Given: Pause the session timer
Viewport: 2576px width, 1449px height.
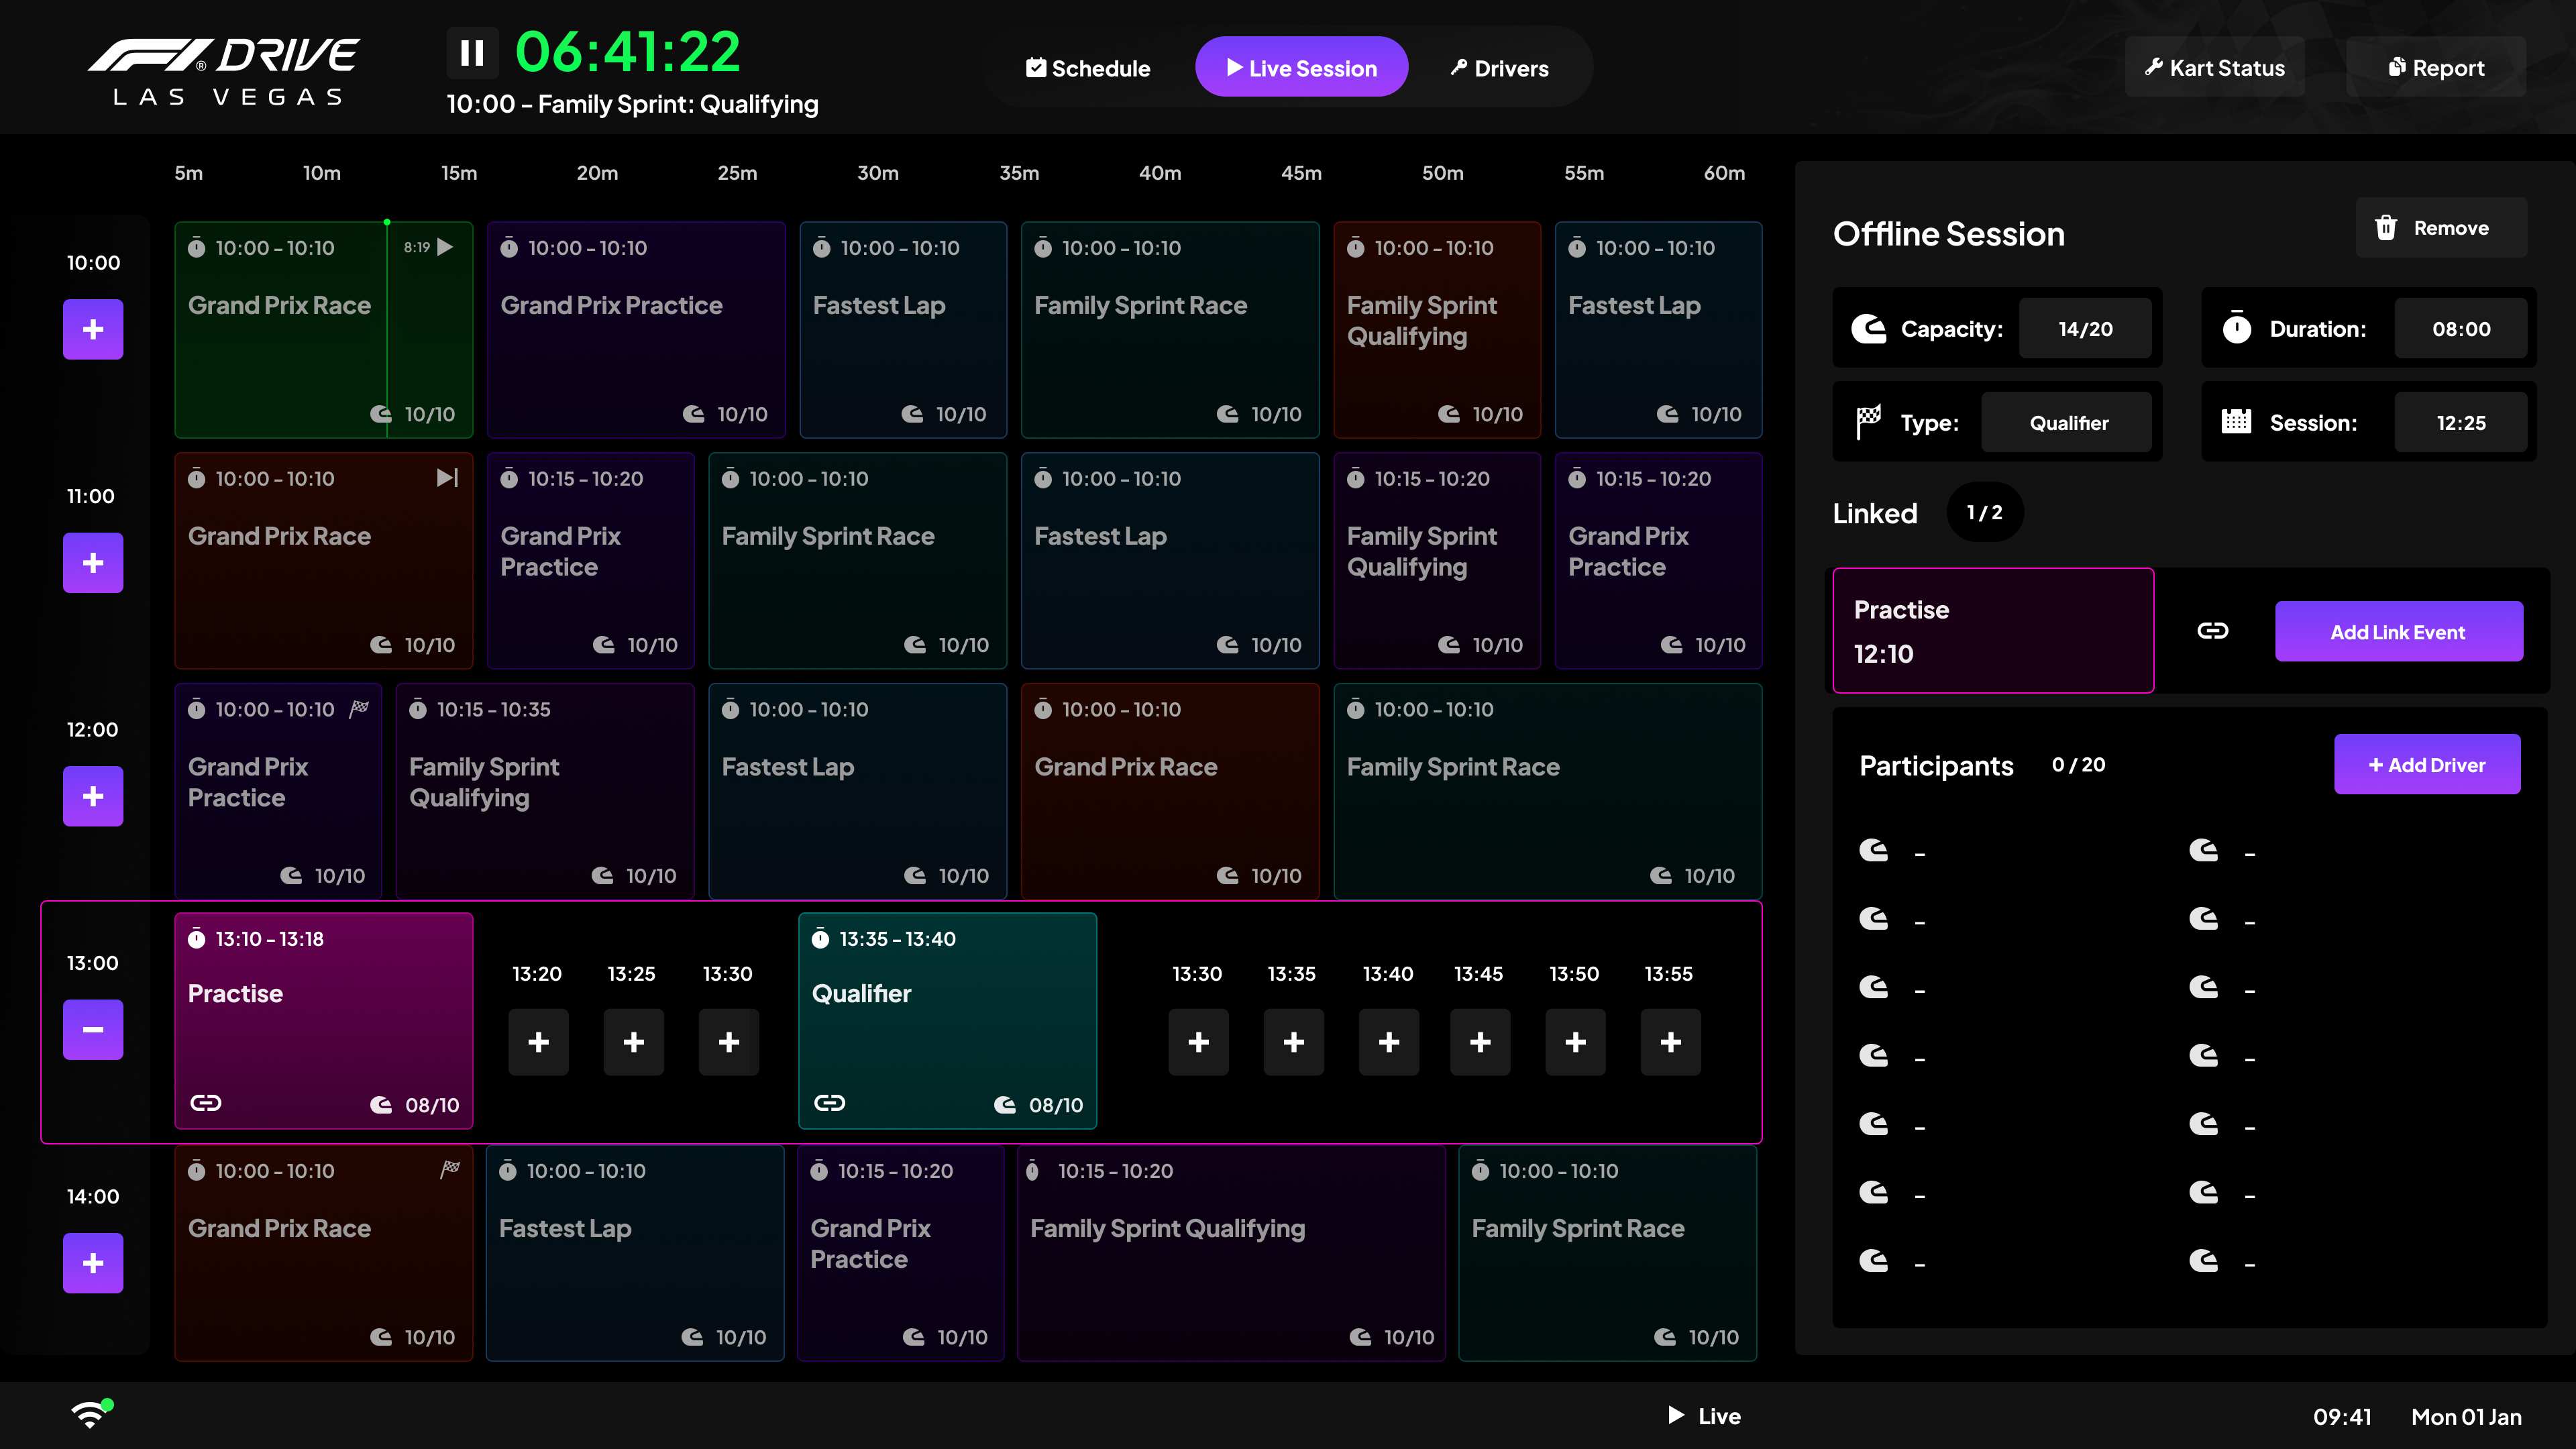Looking at the screenshot, I should pyautogui.click(x=472, y=53).
